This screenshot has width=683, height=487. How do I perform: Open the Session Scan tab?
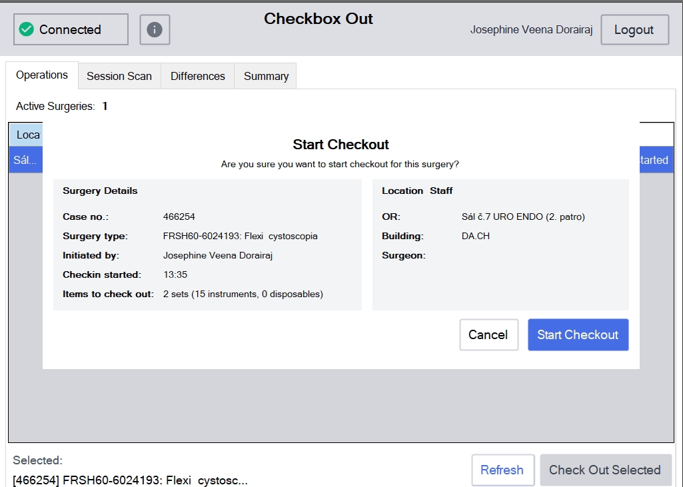(119, 76)
